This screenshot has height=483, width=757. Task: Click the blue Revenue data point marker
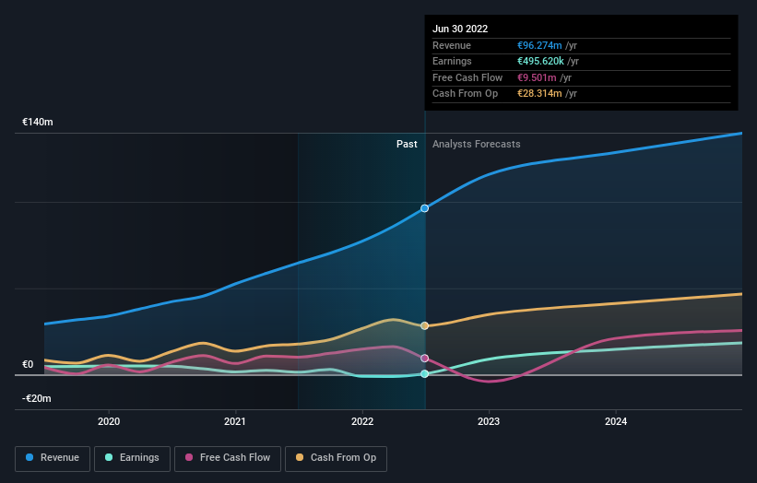[x=424, y=208]
